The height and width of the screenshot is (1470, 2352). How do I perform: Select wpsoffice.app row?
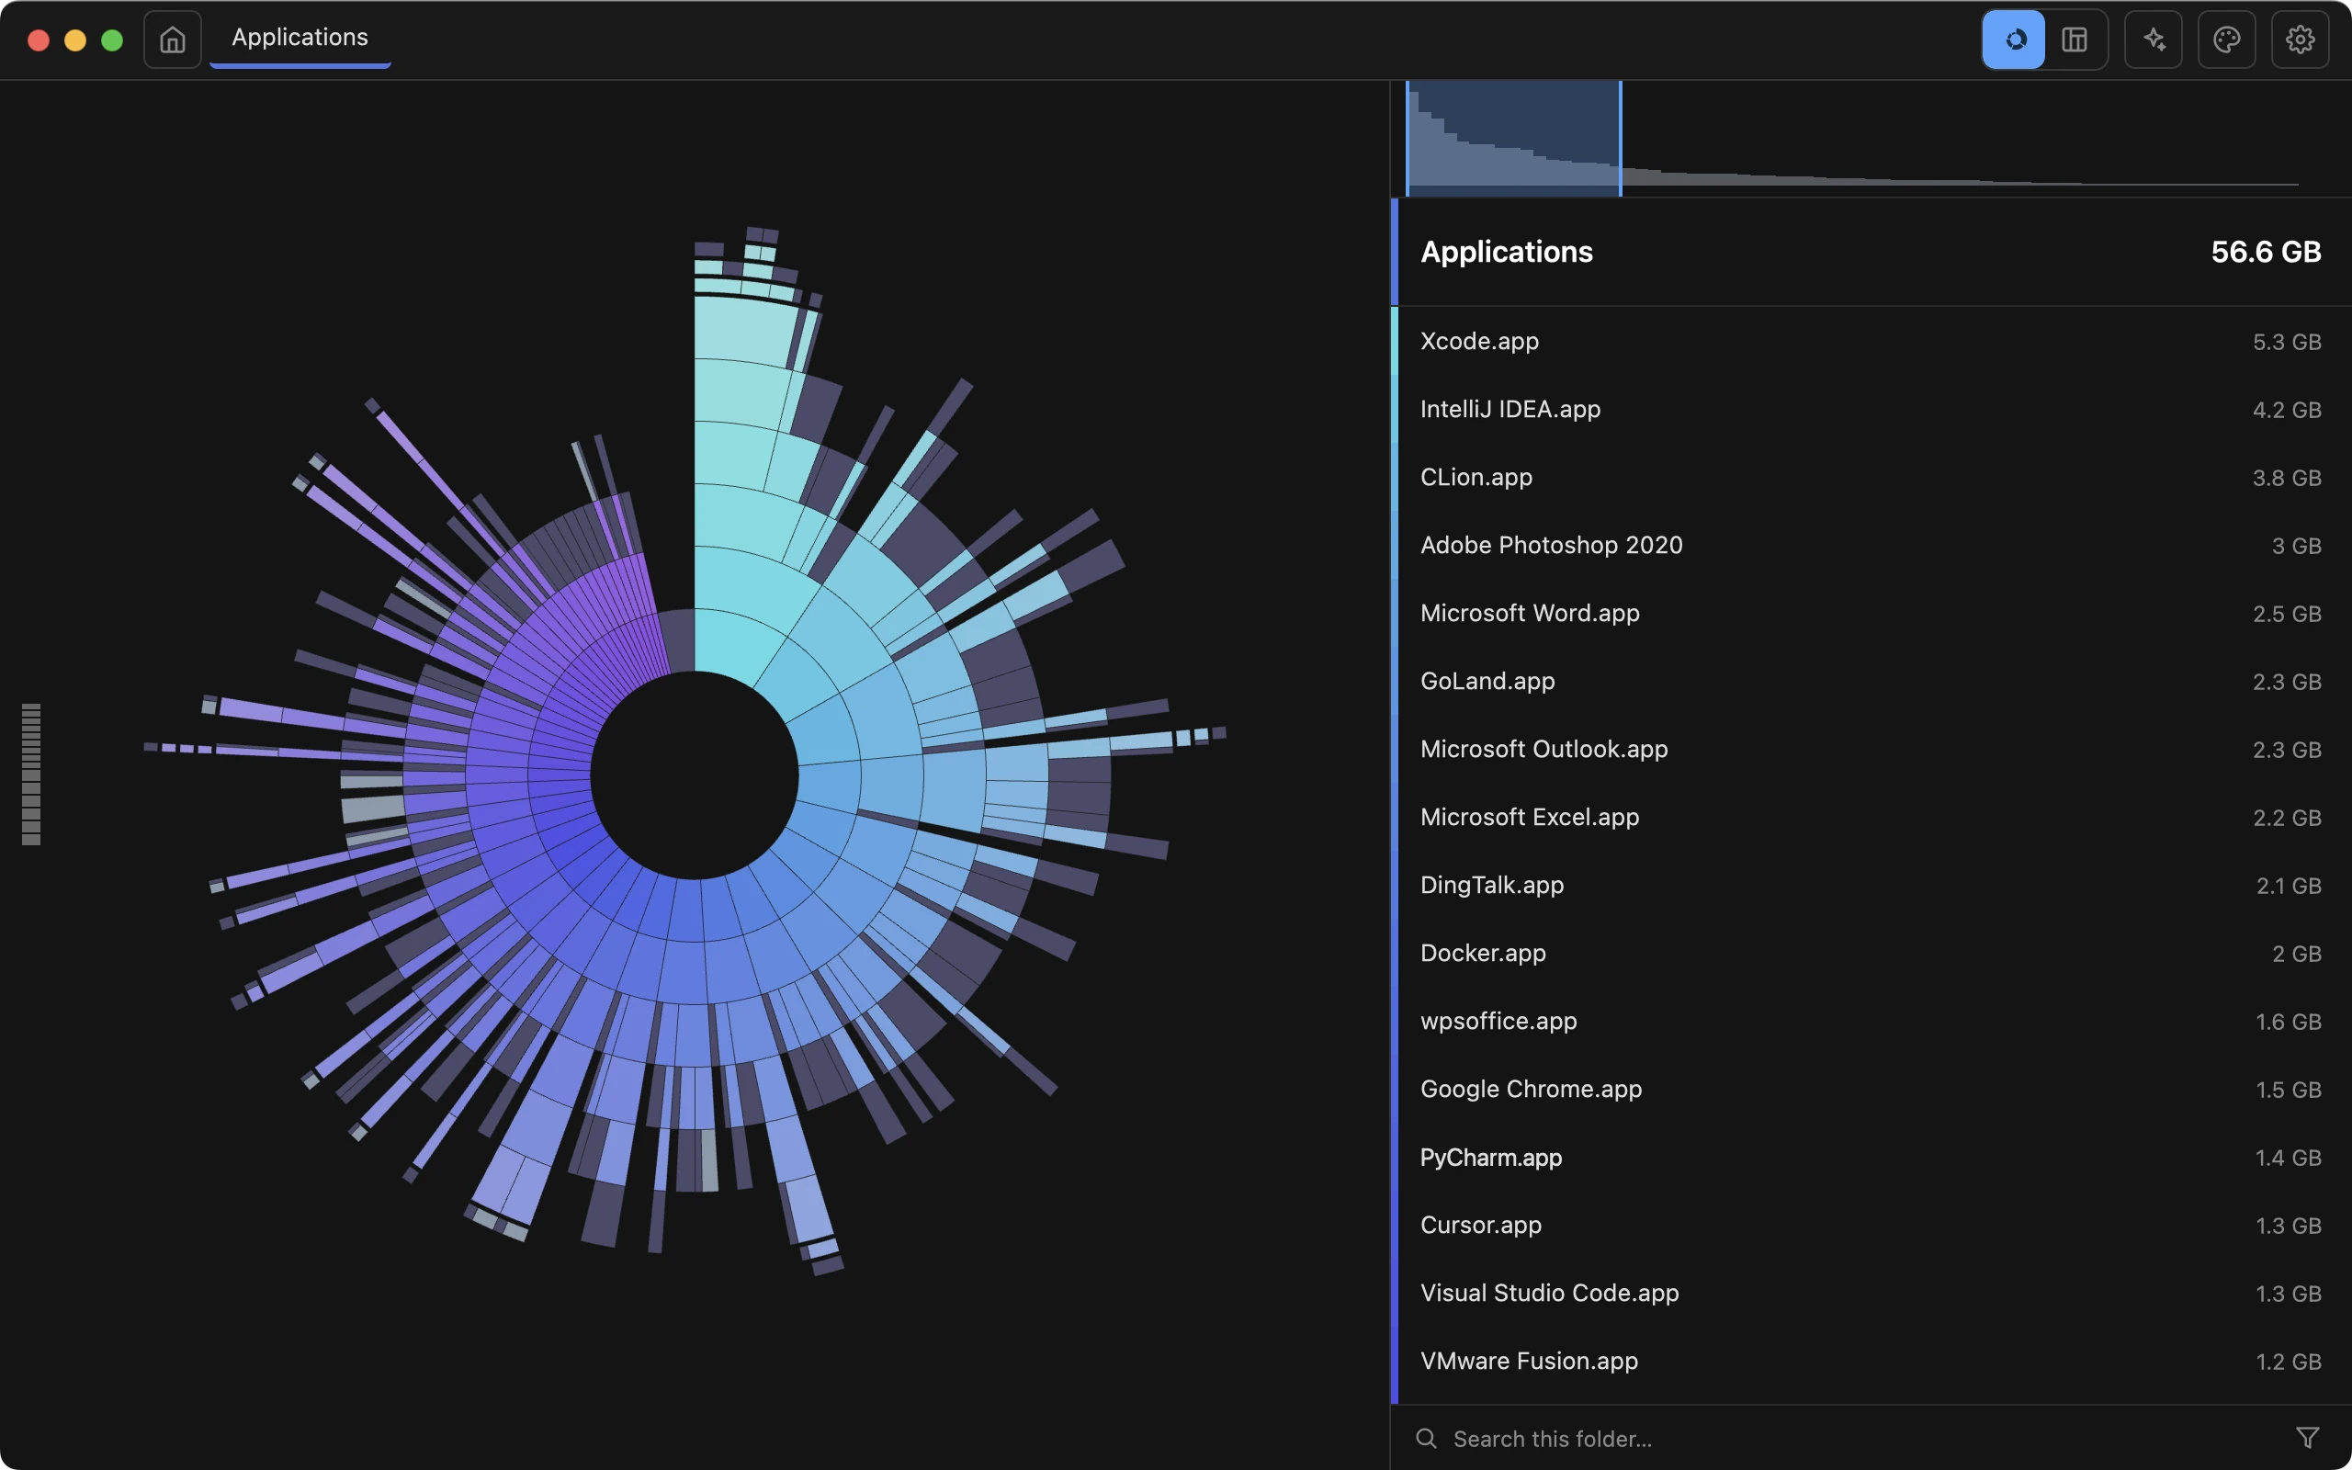[1870, 1022]
